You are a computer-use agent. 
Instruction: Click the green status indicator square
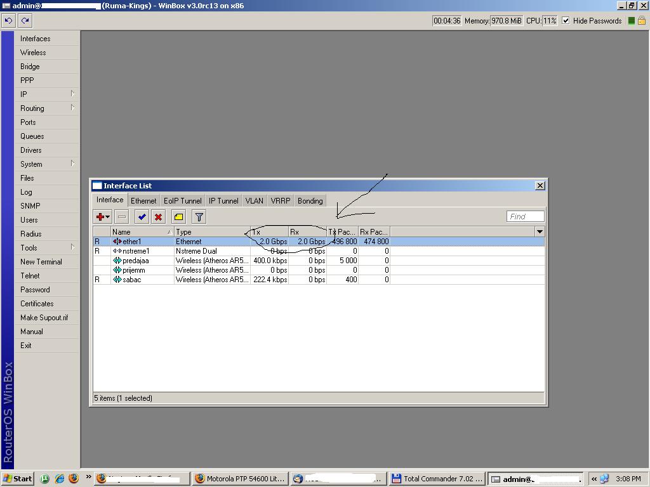632,21
